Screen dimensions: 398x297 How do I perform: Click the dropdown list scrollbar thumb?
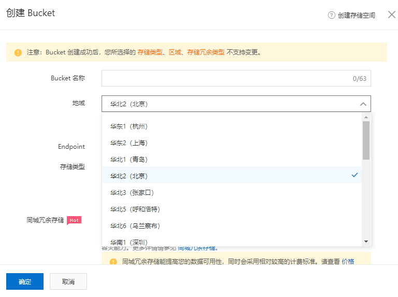click(x=366, y=140)
